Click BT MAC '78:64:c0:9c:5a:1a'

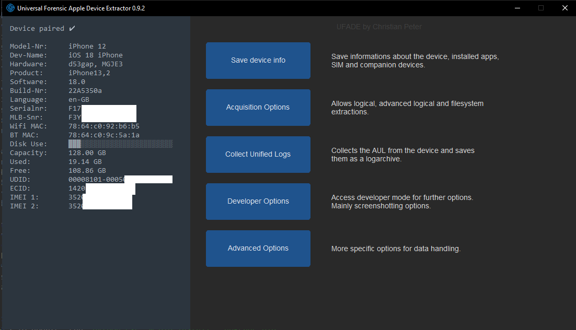click(x=104, y=135)
